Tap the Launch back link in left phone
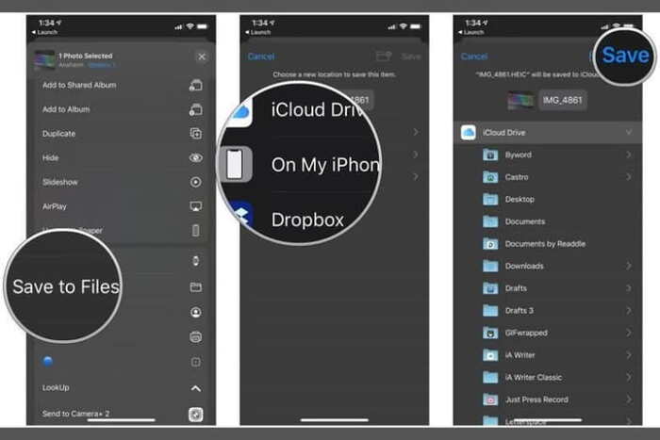 (x=44, y=32)
